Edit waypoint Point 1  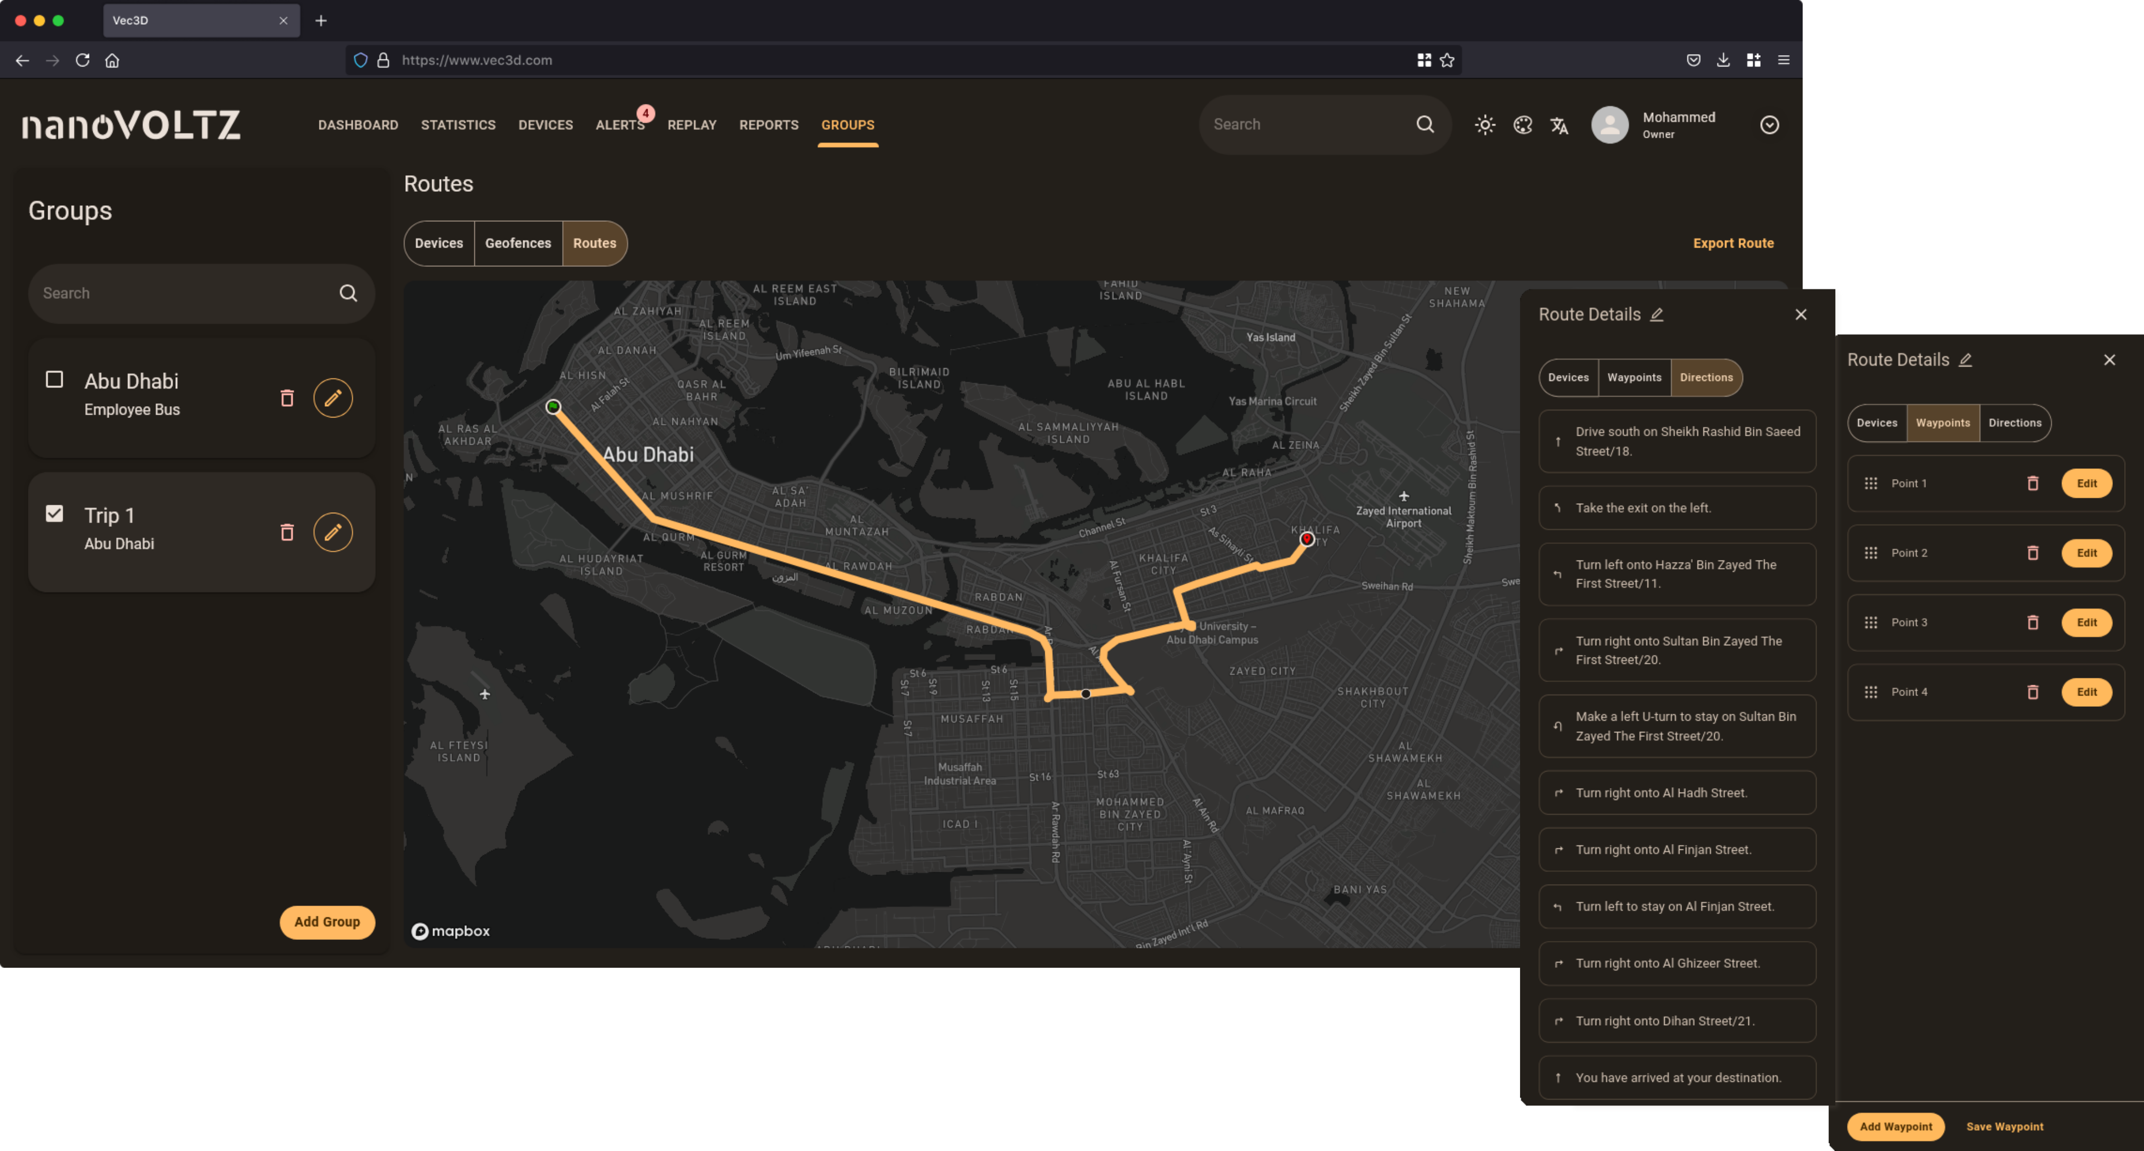(x=2087, y=483)
